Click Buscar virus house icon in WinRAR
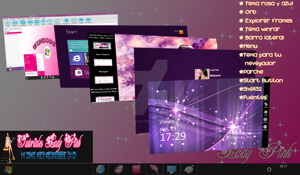This screenshot has width=300, height=175. point(66,21)
